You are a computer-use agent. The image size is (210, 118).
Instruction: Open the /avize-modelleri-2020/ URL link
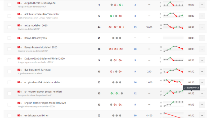click(x=29, y=29)
